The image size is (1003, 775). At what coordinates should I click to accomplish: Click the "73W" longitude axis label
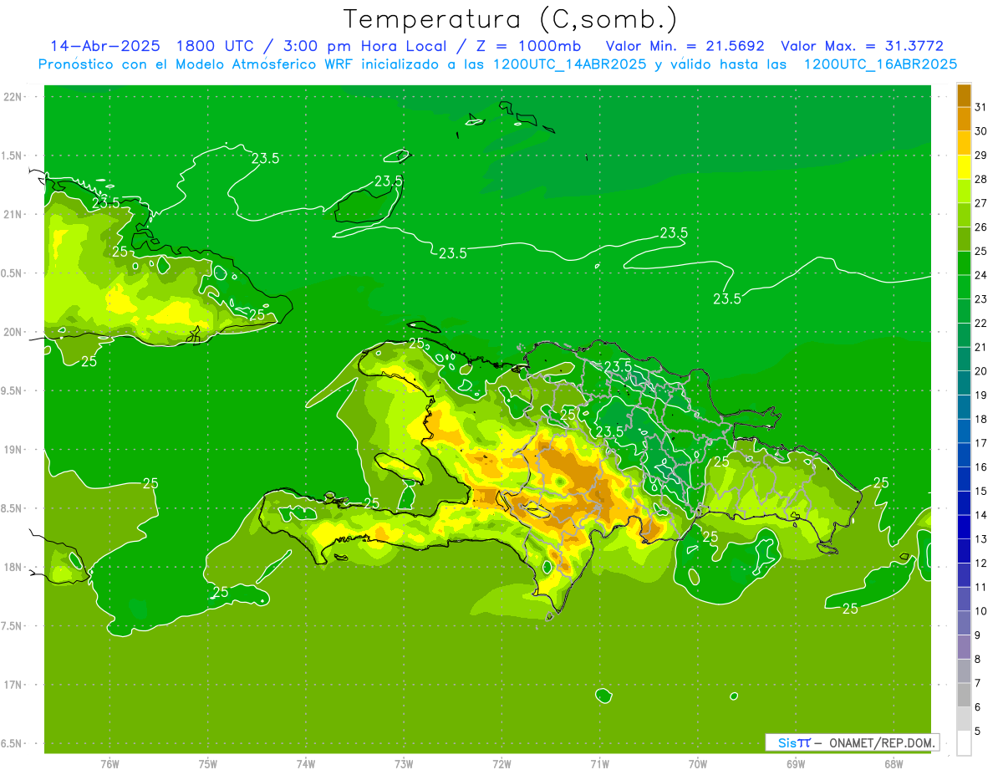click(404, 763)
